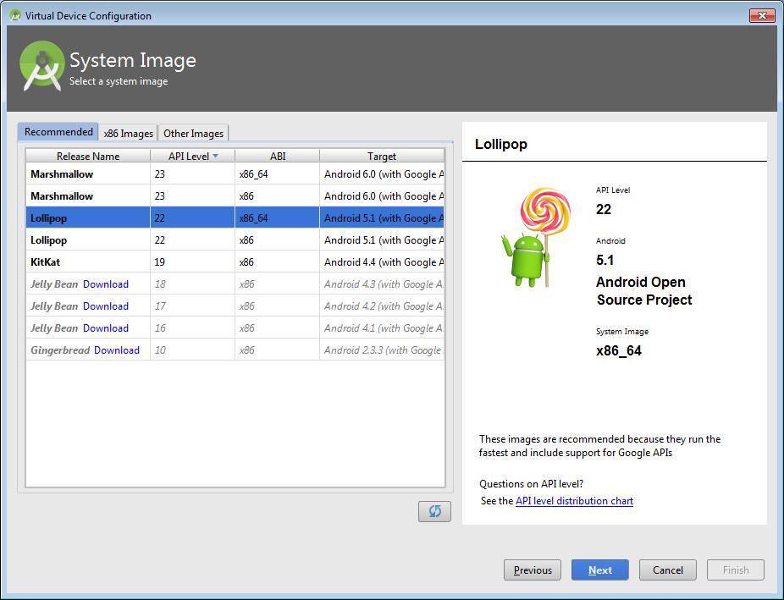
Task: Click the Lollipop android mascot image
Action: point(536,237)
